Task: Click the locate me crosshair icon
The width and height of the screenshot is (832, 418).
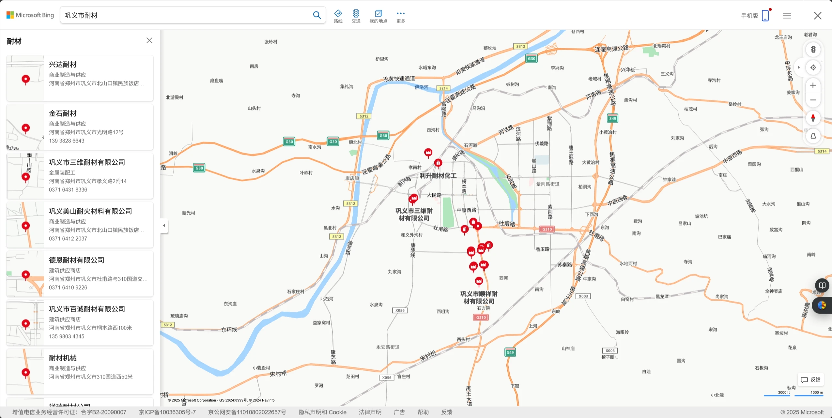Action: click(813, 67)
